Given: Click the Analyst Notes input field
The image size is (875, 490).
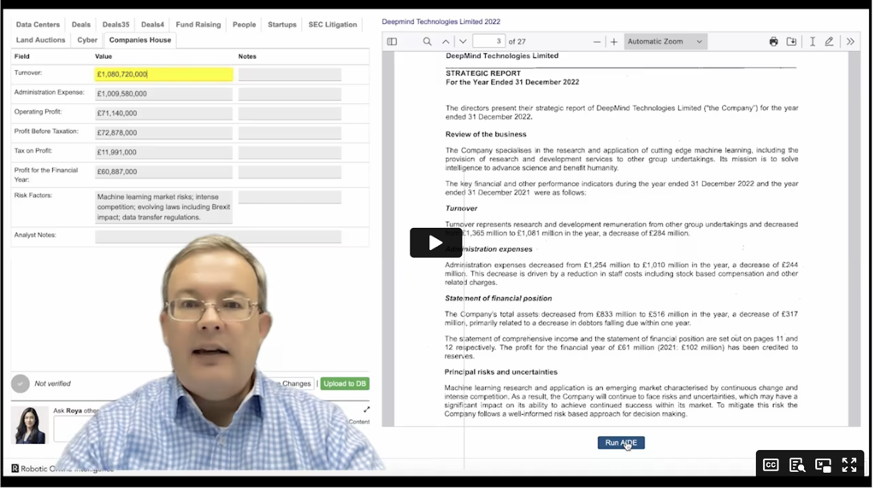Looking at the screenshot, I should point(219,237).
